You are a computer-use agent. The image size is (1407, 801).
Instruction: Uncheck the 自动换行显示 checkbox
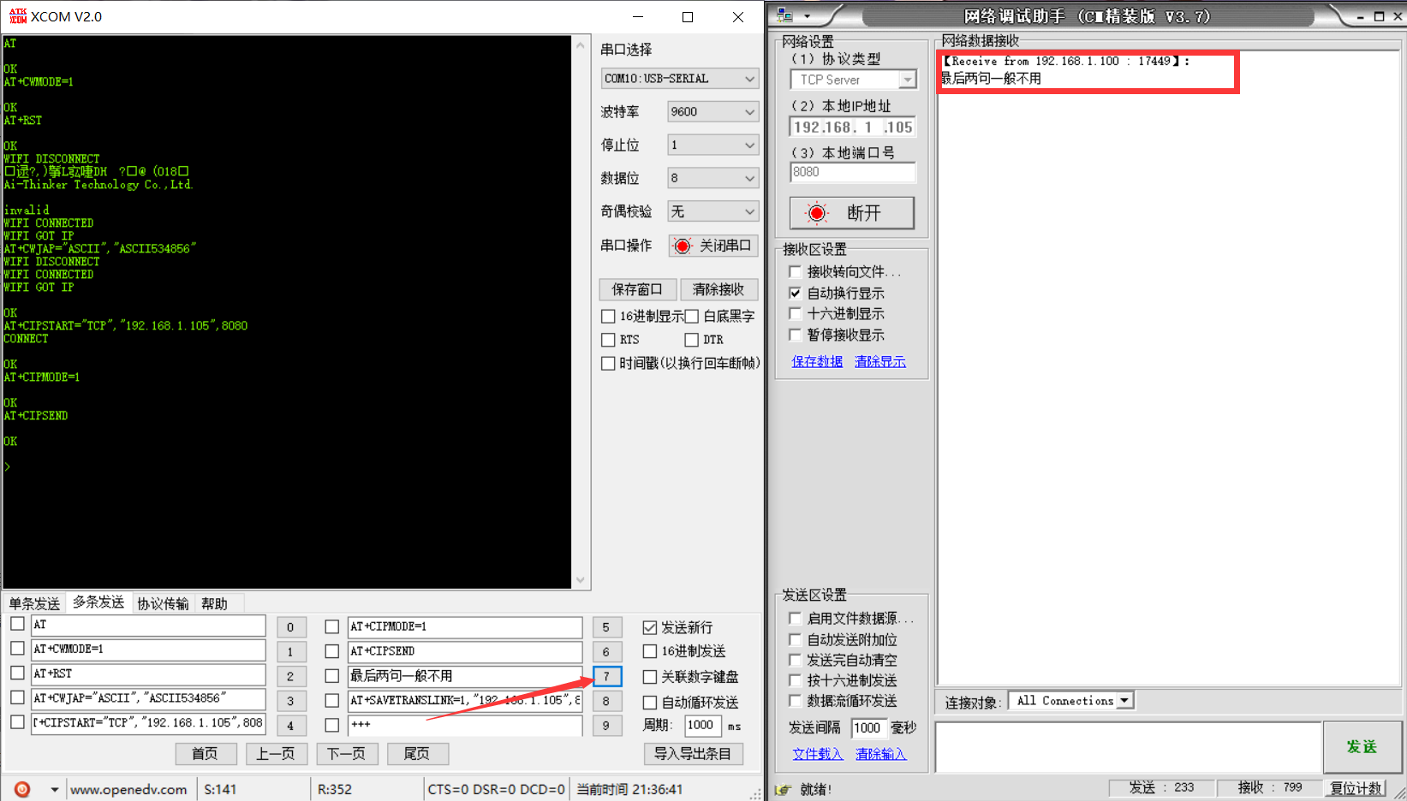coord(796,293)
